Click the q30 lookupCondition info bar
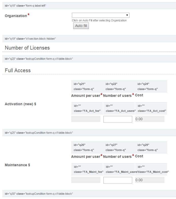The width and height of the screenshot is (176, 199). coord(39,194)
